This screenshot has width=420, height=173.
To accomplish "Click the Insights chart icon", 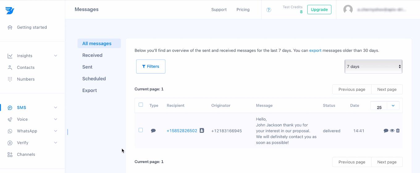I will 10,56.
